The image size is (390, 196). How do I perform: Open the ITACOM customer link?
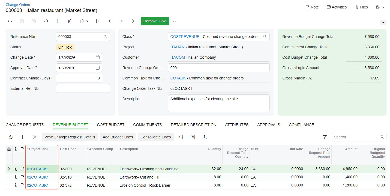[x=178, y=57]
